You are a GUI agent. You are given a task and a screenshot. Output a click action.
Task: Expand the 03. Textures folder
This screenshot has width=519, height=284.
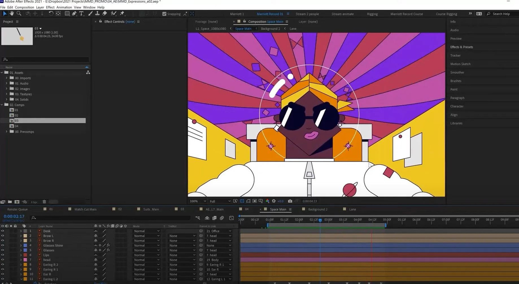point(6,94)
